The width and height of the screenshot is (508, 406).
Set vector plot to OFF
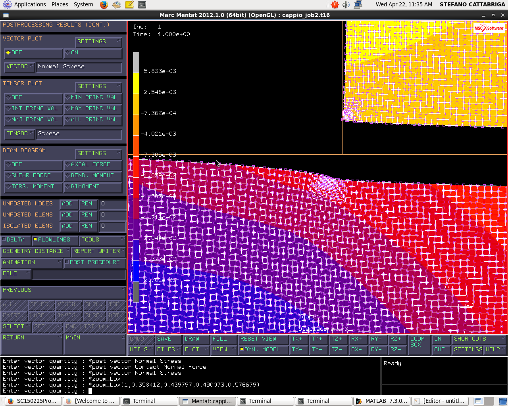33,53
